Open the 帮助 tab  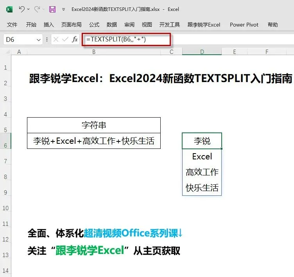(x=272, y=25)
